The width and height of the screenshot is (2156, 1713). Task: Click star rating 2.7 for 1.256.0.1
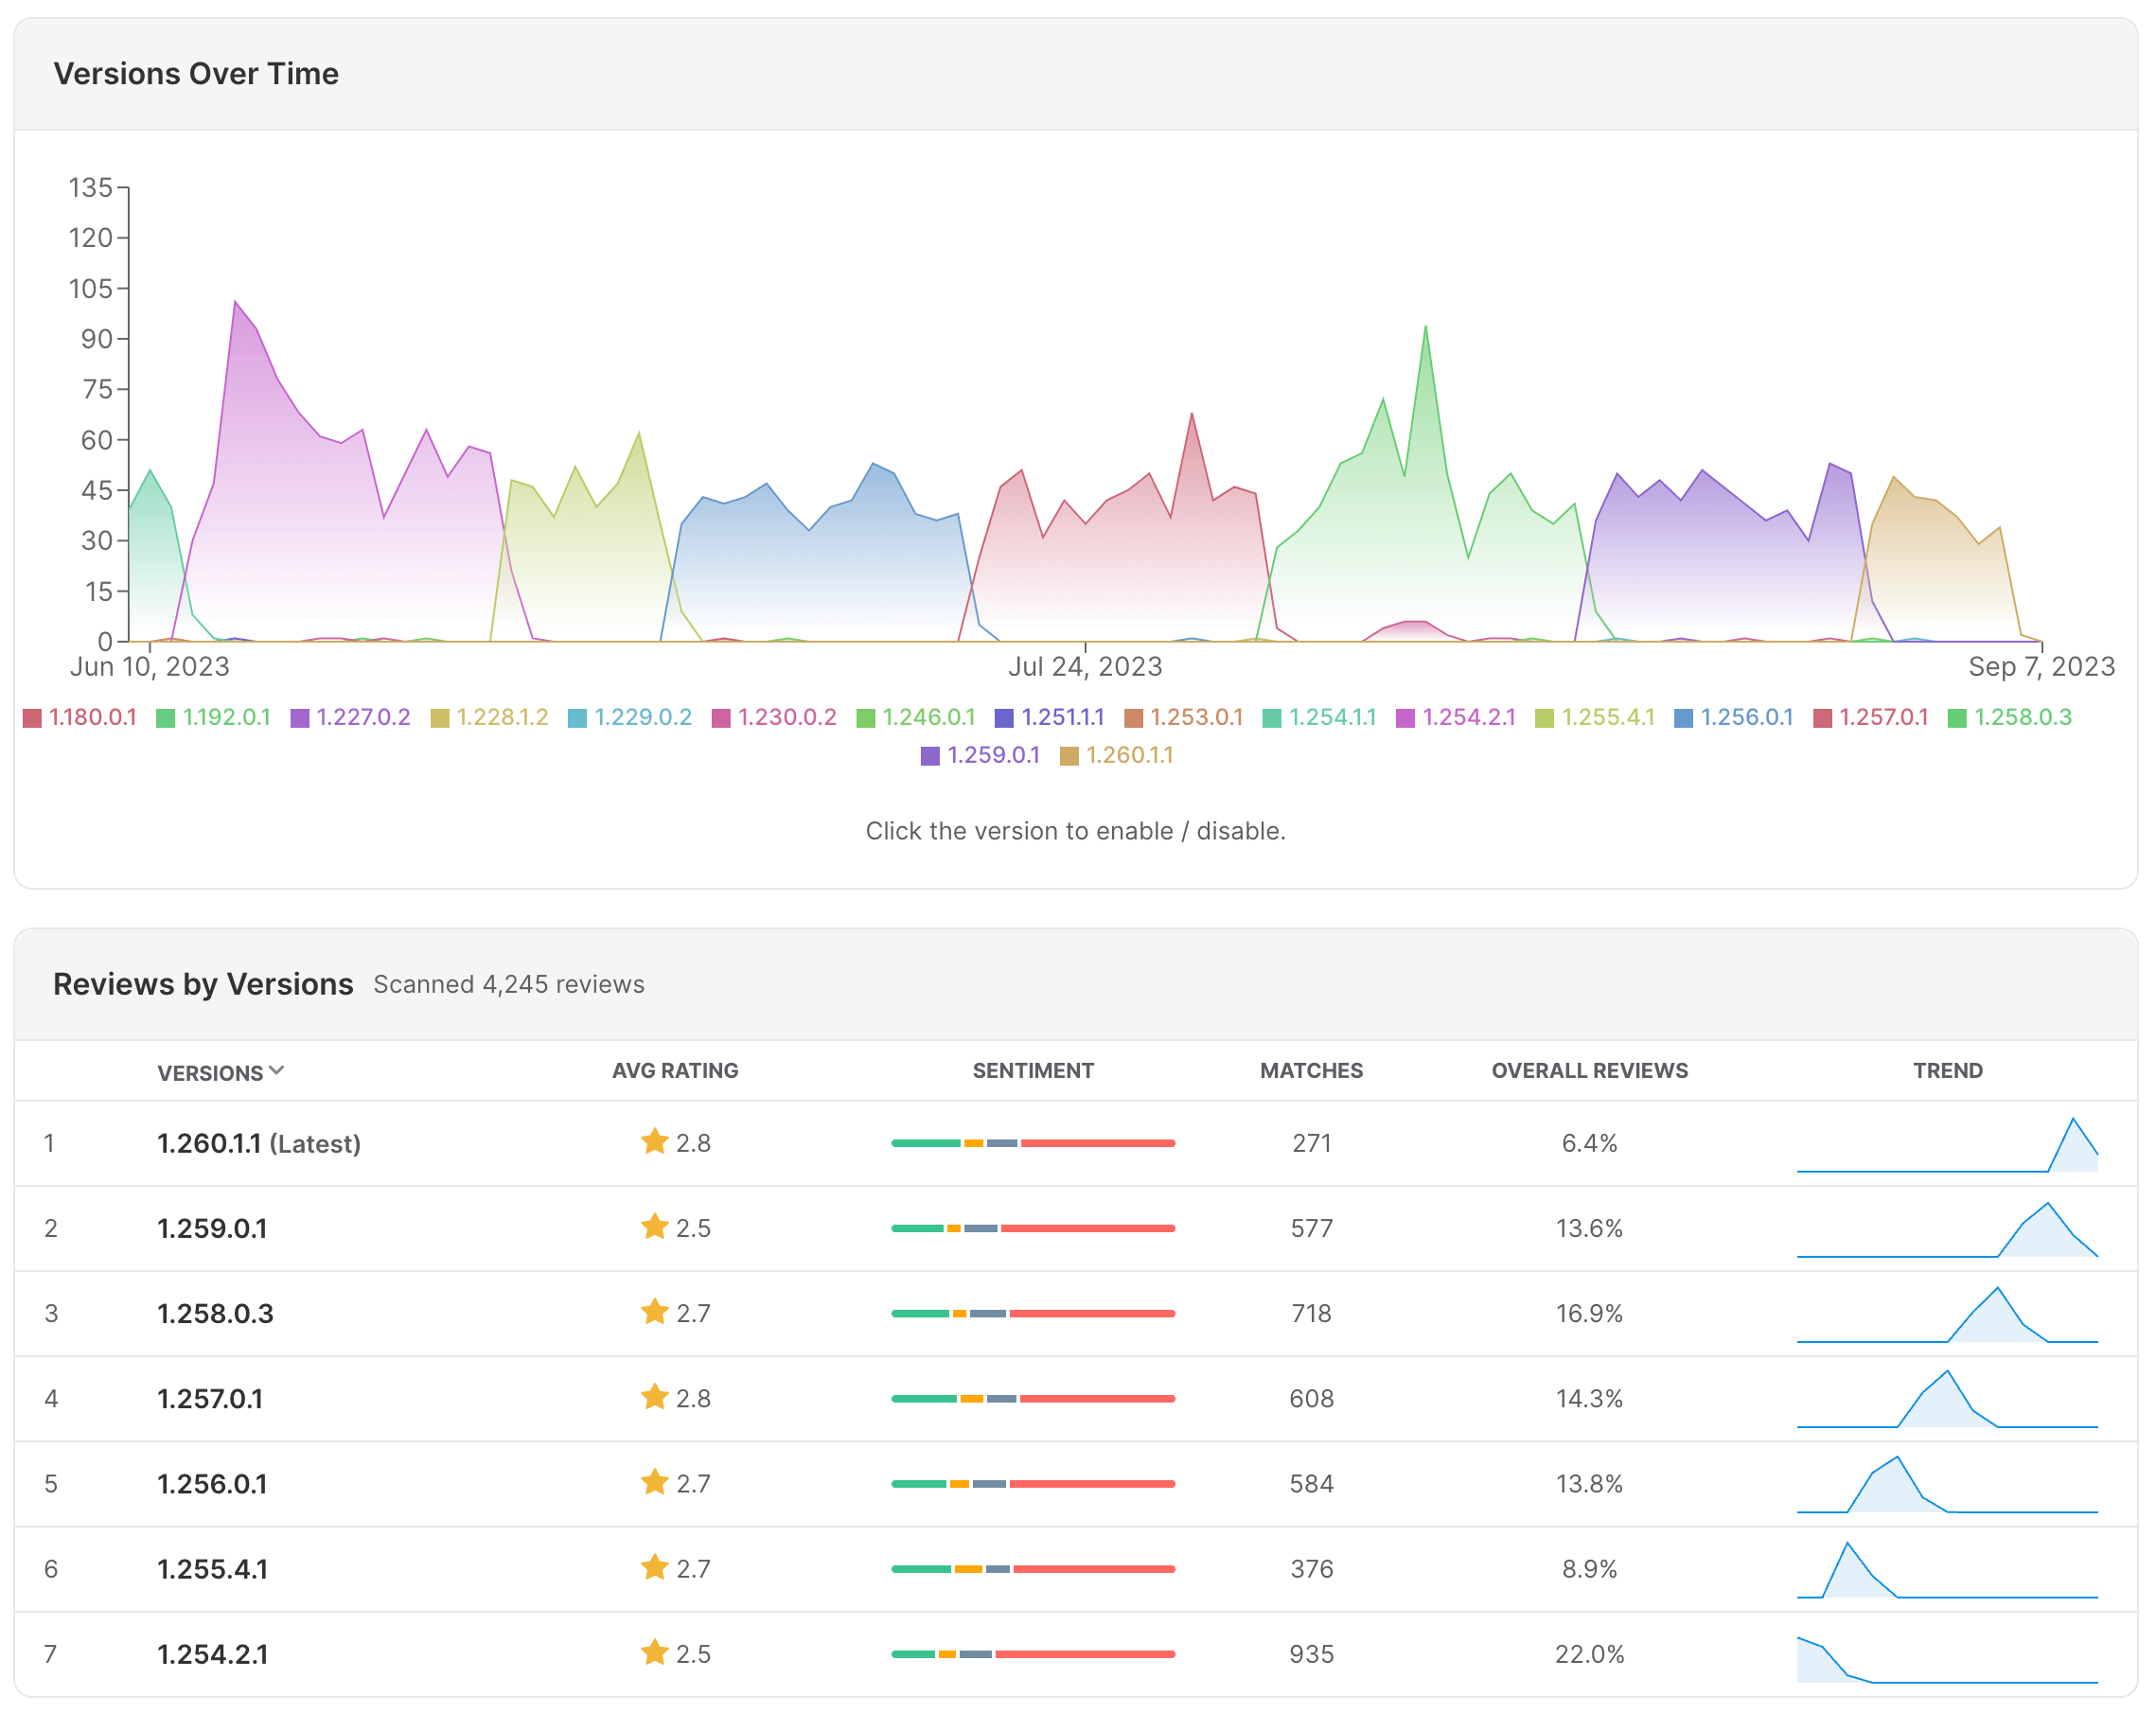[x=675, y=1482]
